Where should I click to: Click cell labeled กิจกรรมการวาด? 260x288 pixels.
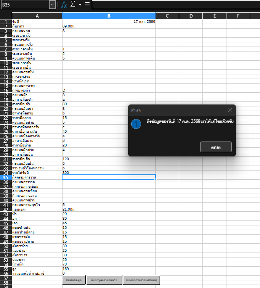pos(37,177)
